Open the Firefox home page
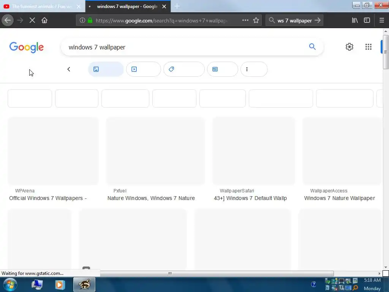389x292 pixels. click(44, 21)
